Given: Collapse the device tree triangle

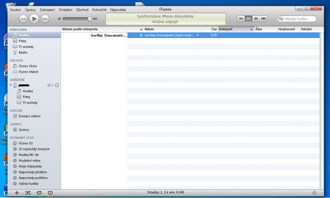Looking at the screenshot, I should [x=10, y=85].
